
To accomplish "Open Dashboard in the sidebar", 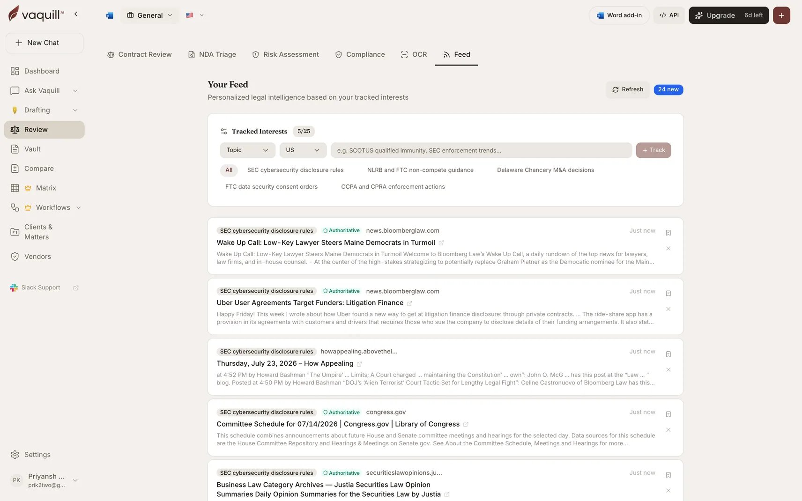I will pyautogui.click(x=44, y=71).
